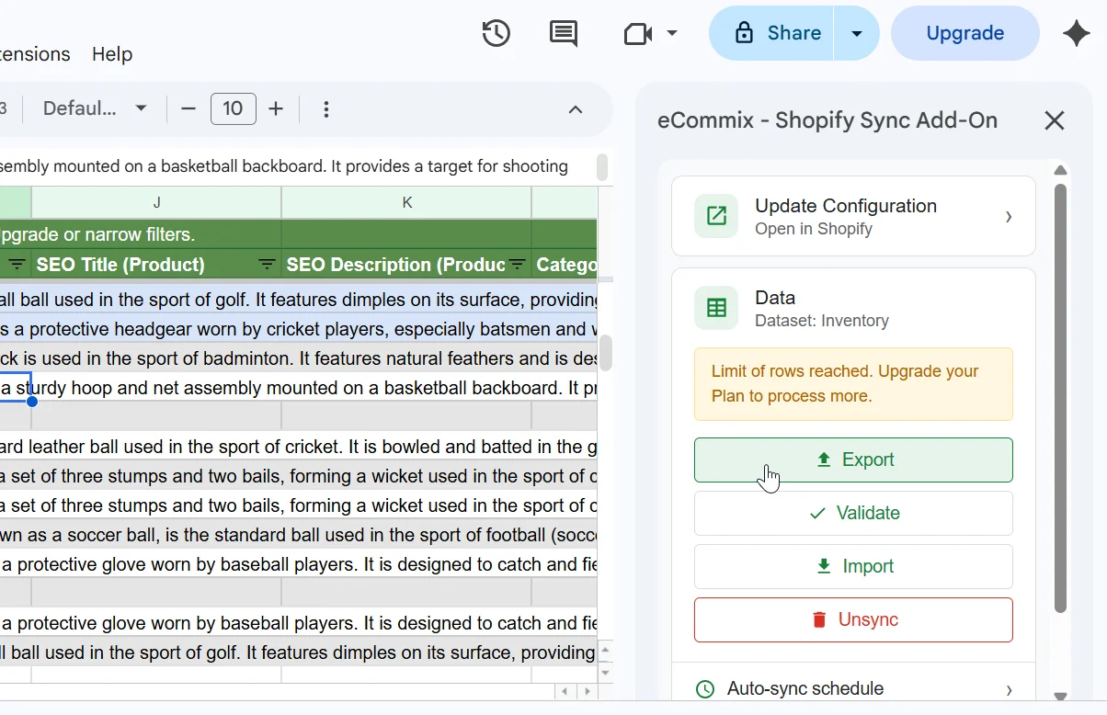Open the Extensions menu

pos(35,54)
